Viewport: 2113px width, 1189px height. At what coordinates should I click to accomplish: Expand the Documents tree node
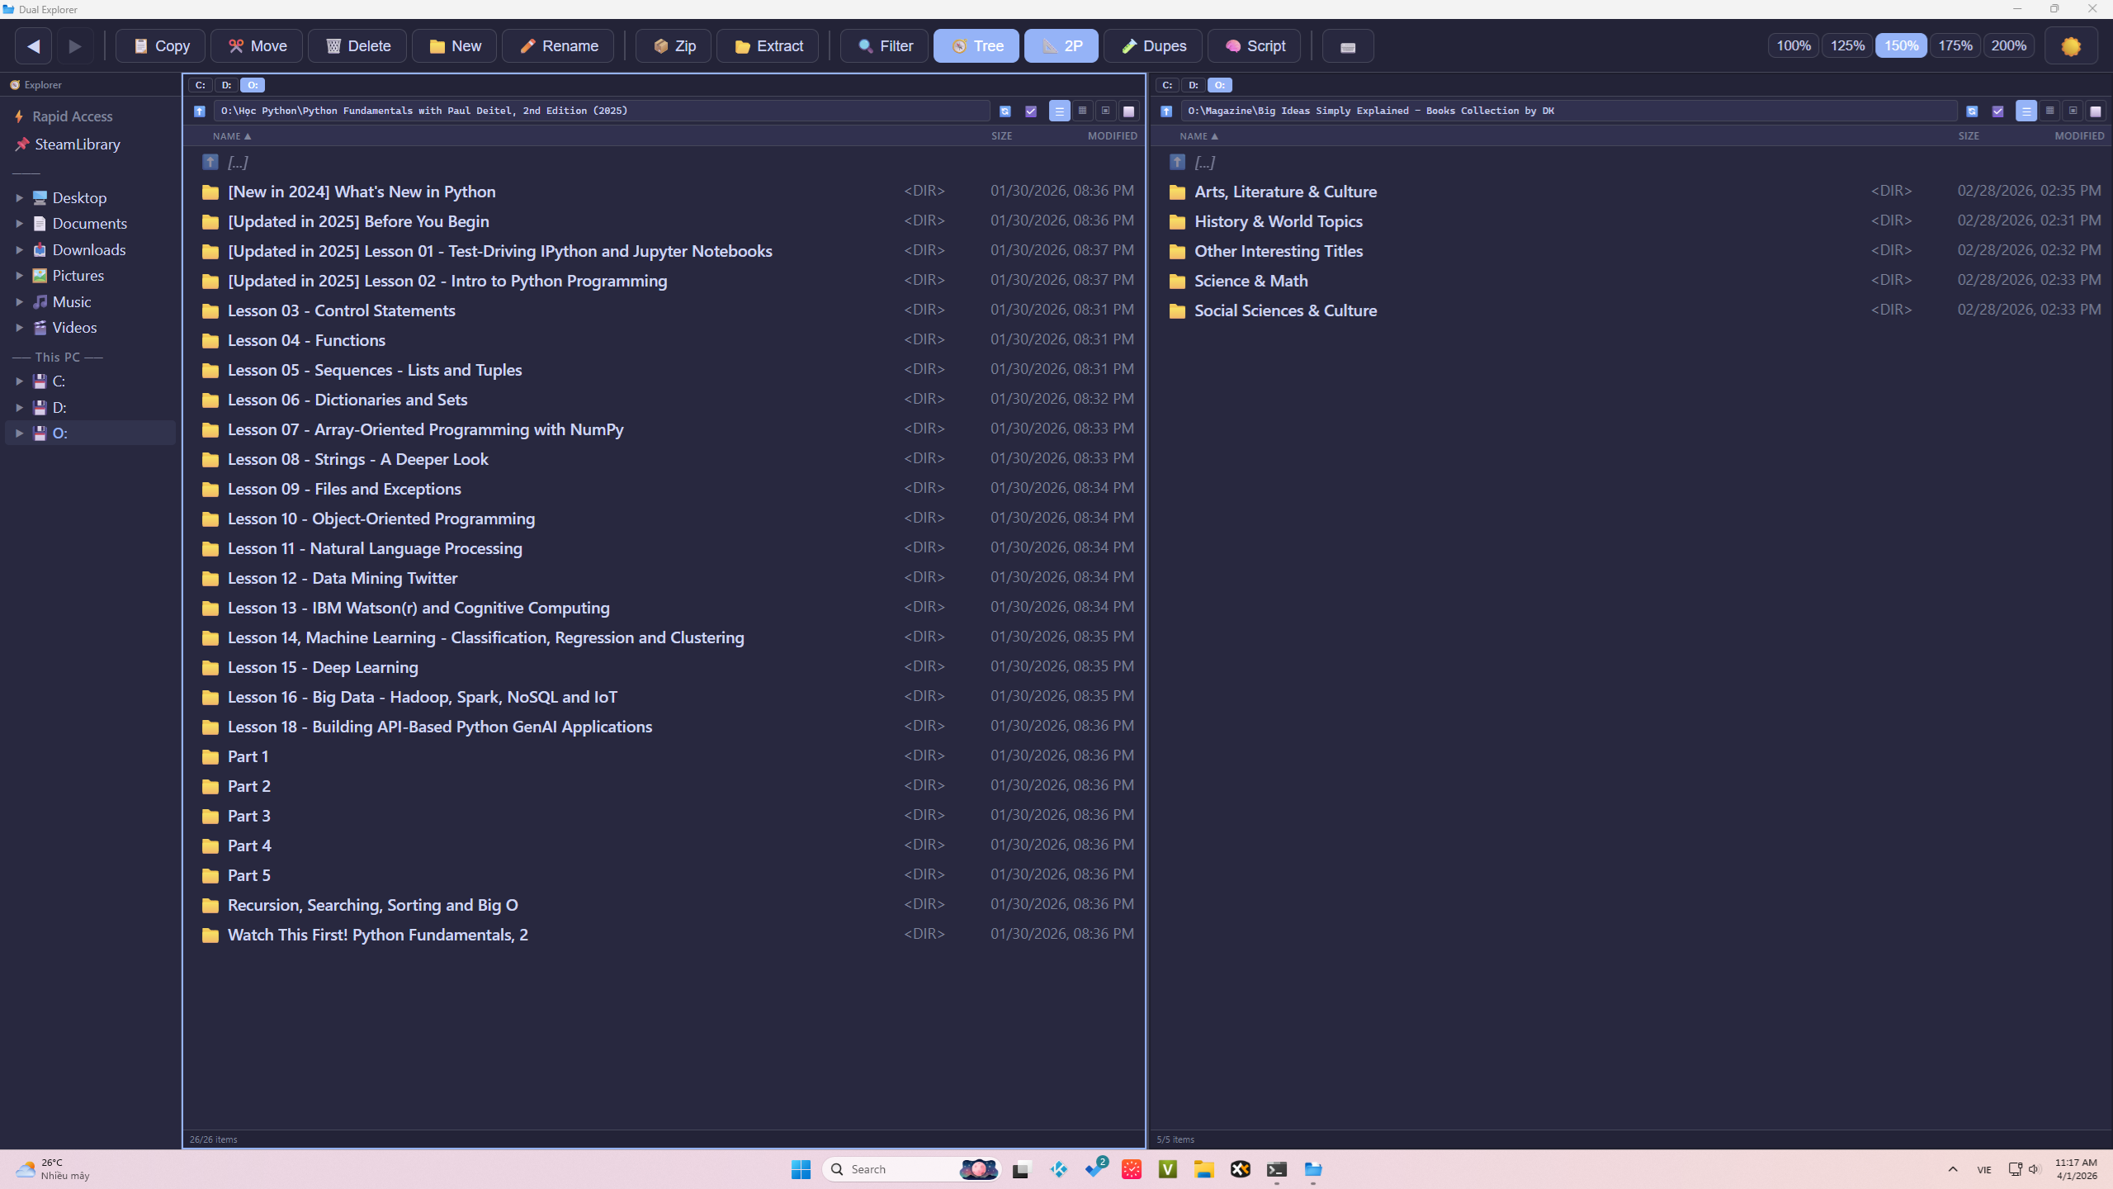[19, 224]
